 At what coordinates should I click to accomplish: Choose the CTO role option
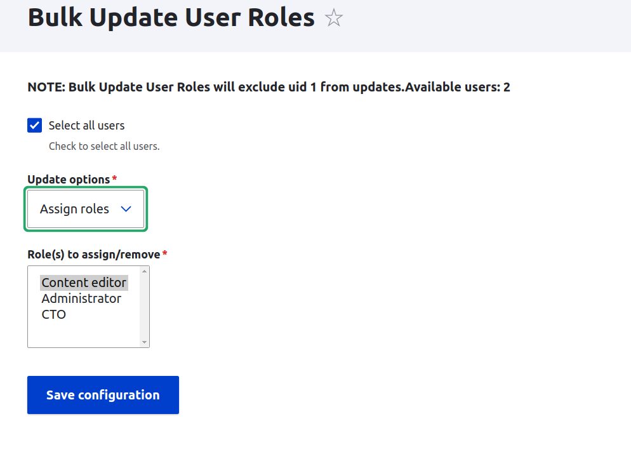(x=53, y=314)
